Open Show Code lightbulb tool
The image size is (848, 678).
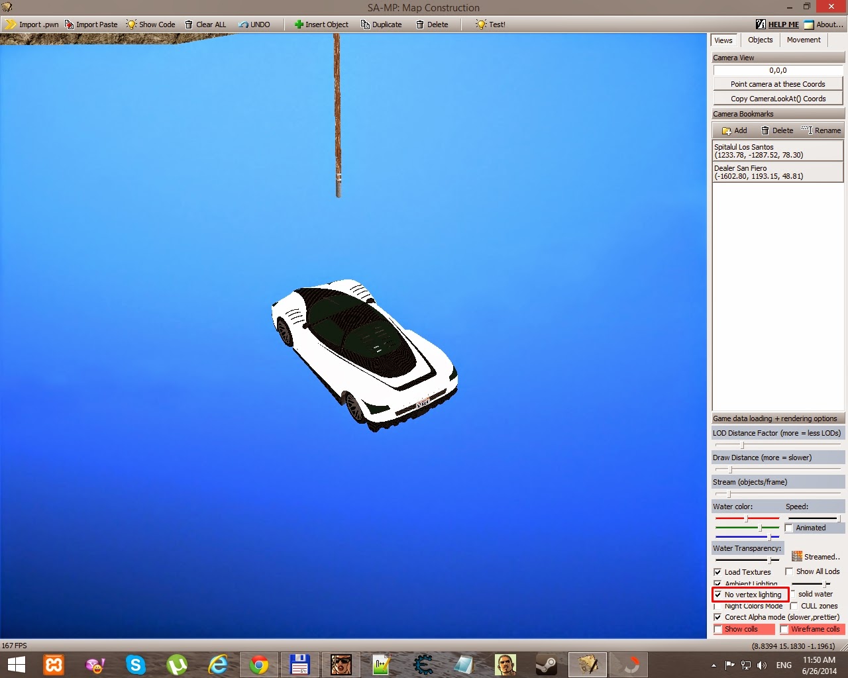pos(131,24)
